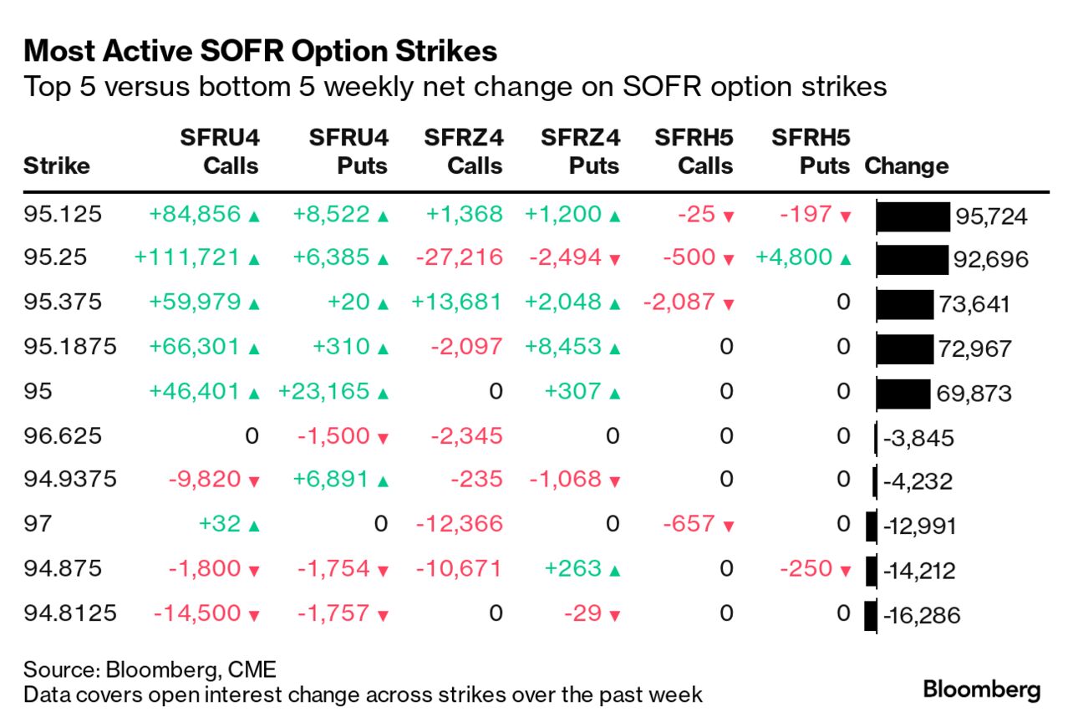Click the Most Active SOFR Option Strikes title
Screen dimensions: 1073x727
[260, 52]
